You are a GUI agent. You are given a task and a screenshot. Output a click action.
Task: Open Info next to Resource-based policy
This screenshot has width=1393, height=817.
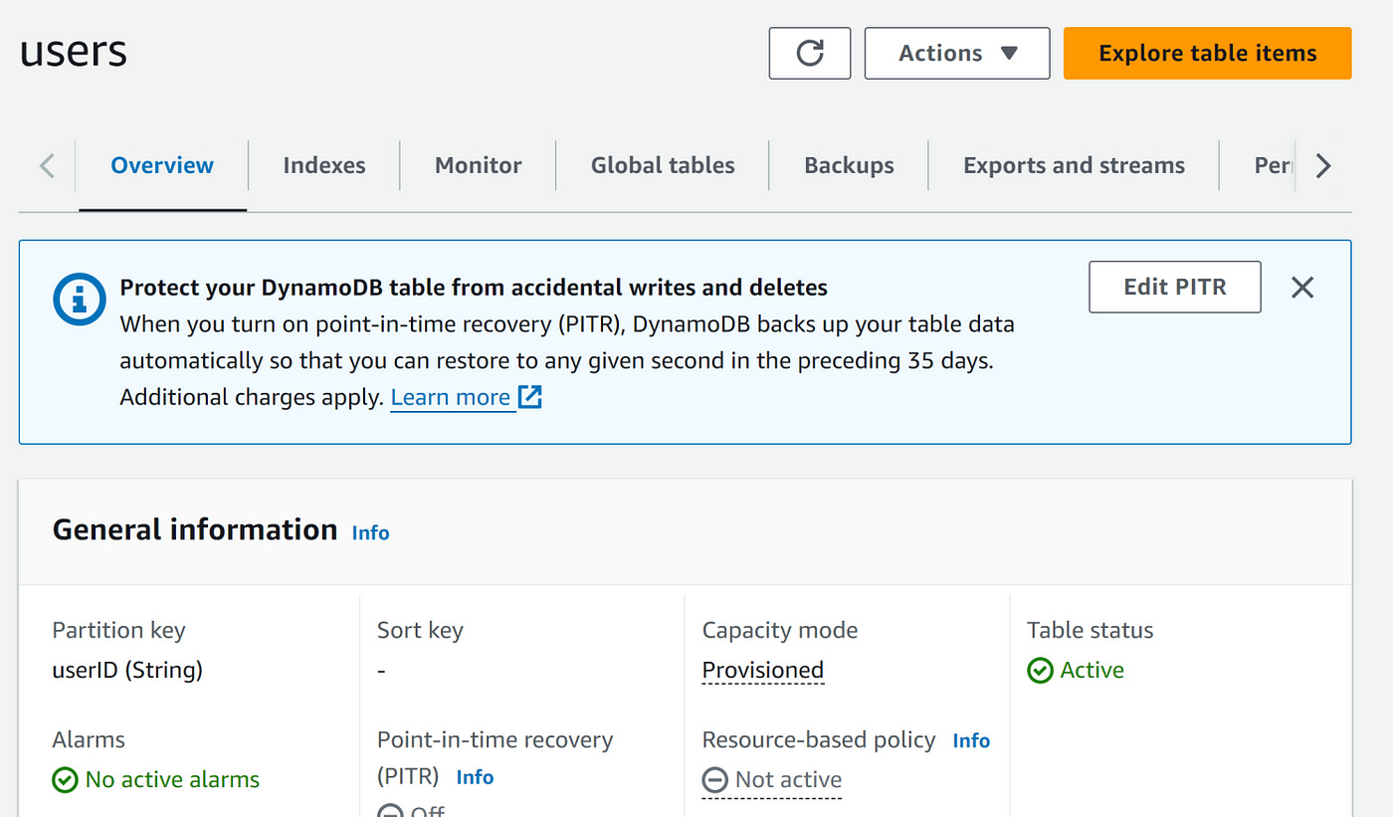click(x=971, y=740)
